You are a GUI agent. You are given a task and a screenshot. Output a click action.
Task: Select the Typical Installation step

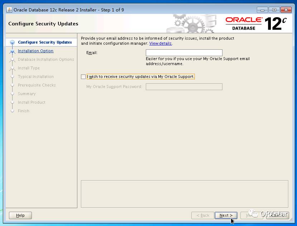(x=36, y=77)
